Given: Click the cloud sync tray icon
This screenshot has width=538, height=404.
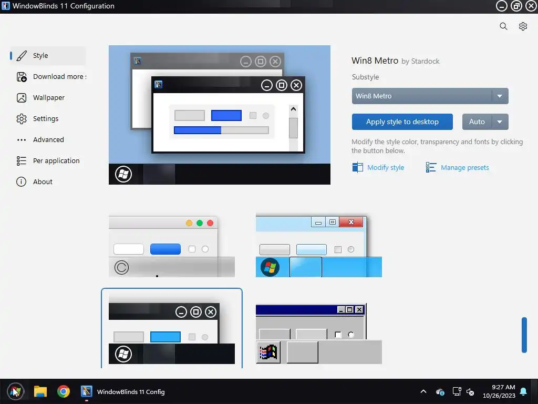Looking at the screenshot, I should (x=440, y=391).
